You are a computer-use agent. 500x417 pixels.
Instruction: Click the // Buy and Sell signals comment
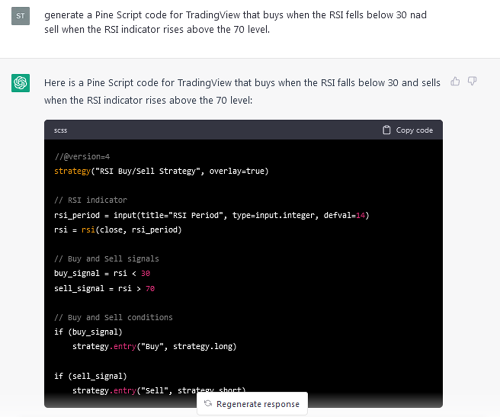tap(107, 259)
